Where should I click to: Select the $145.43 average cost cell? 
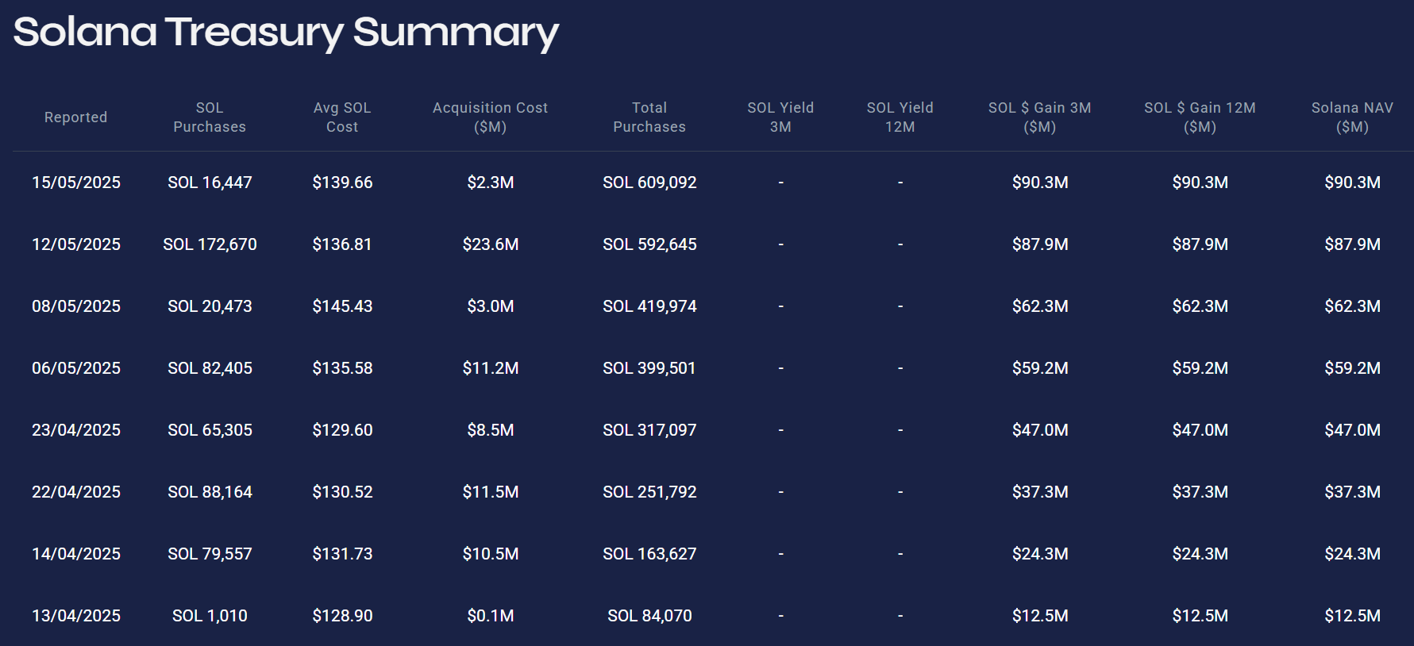tap(342, 306)
